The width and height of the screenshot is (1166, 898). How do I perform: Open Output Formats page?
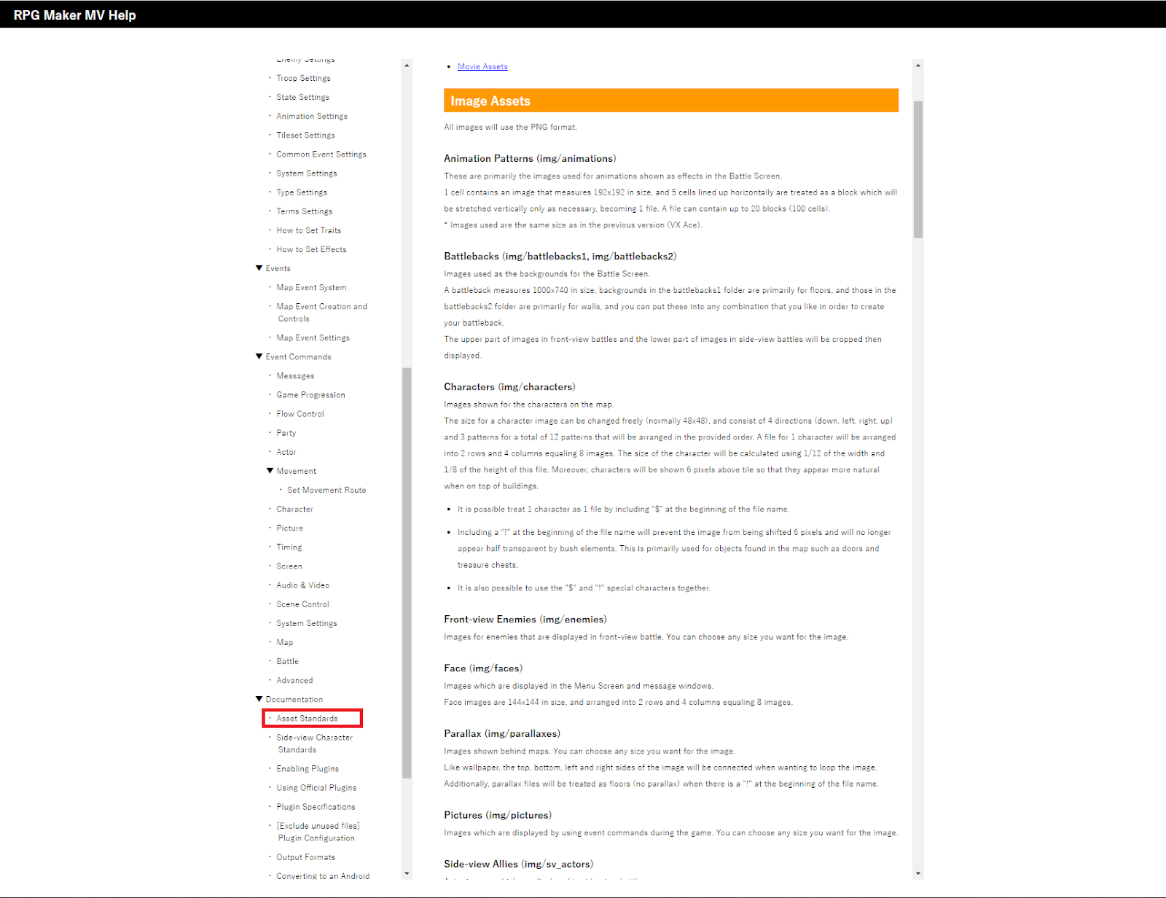point(305,857)
